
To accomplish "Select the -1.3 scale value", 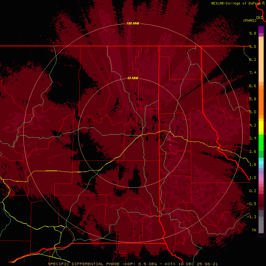I will (x=252, y=217).
